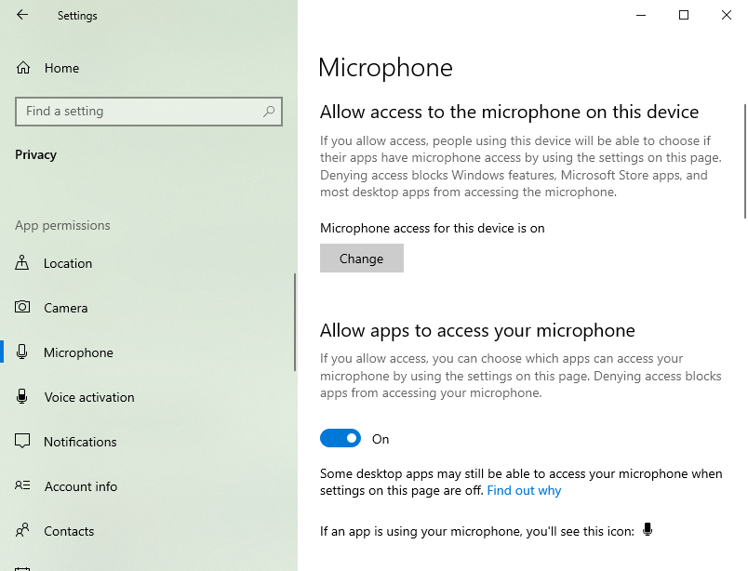Click the Account info icon
Image resolution: width=748 pixels, height=571 pixels.
(22, 485)
